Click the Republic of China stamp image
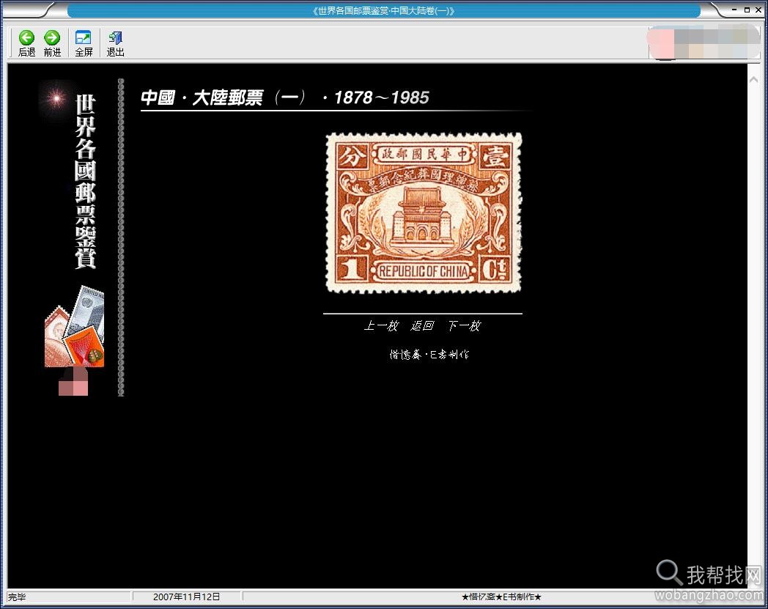This screenshot has height=609, width=768. pyautogui.click(x=424, y=213)
